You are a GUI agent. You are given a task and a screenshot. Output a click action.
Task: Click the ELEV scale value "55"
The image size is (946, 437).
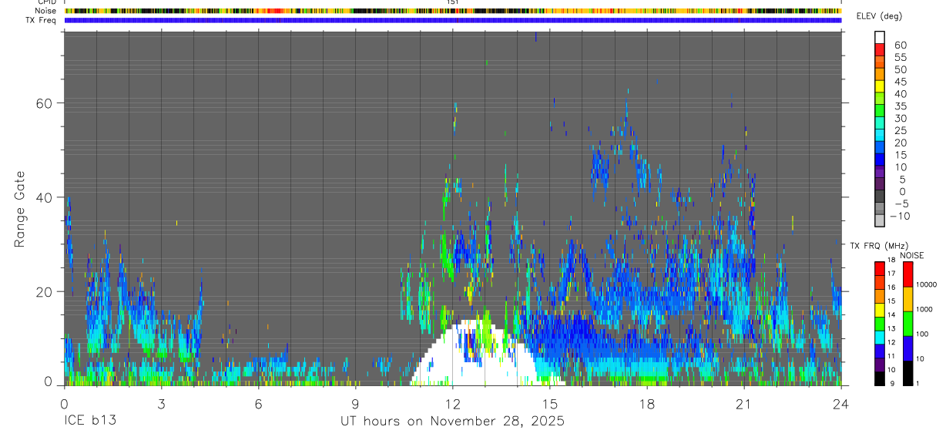click(x=900, y=57)
